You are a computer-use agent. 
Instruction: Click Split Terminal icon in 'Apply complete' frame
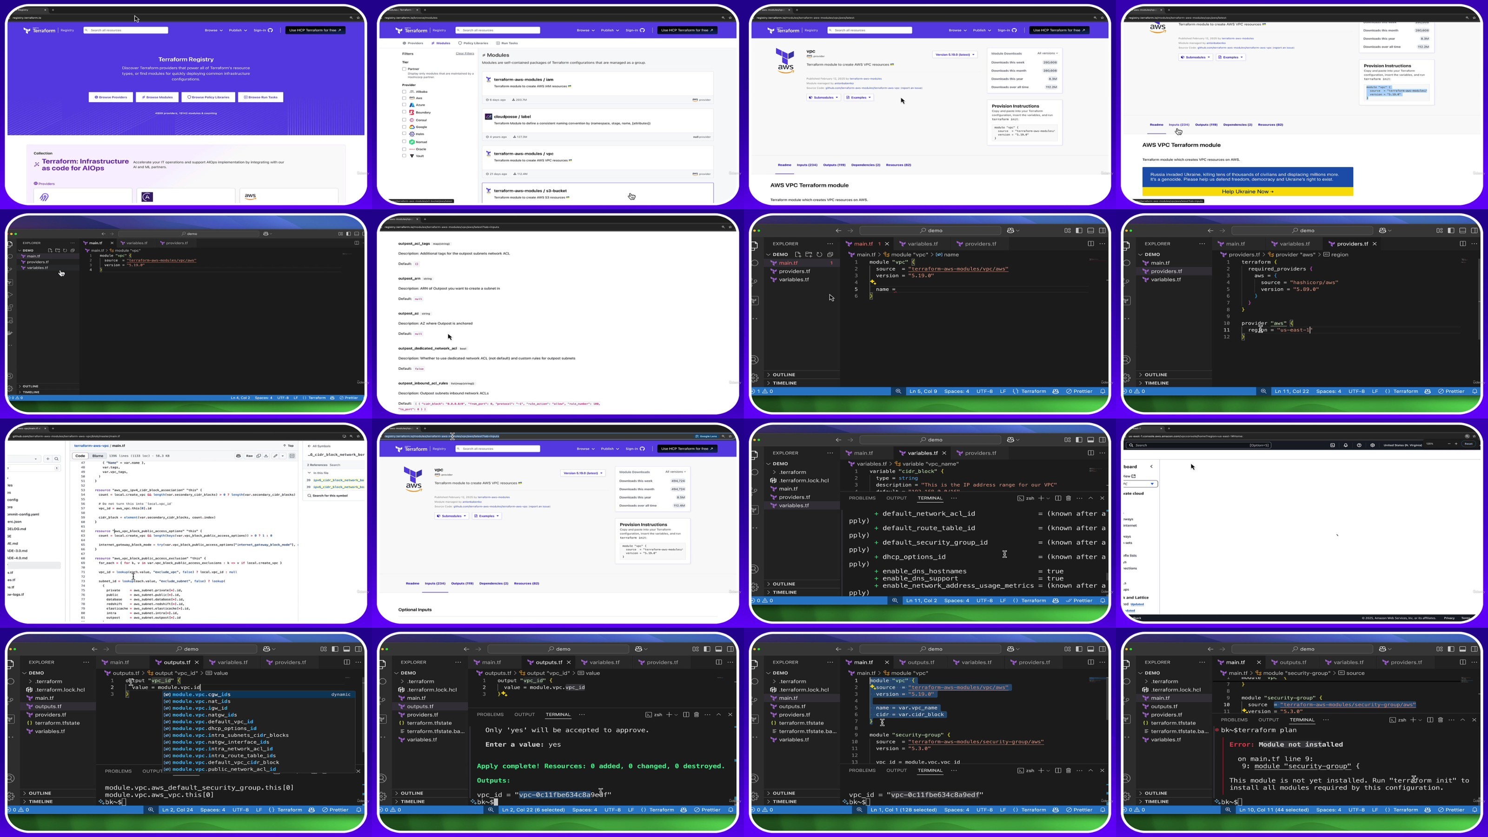pos(686,714)
